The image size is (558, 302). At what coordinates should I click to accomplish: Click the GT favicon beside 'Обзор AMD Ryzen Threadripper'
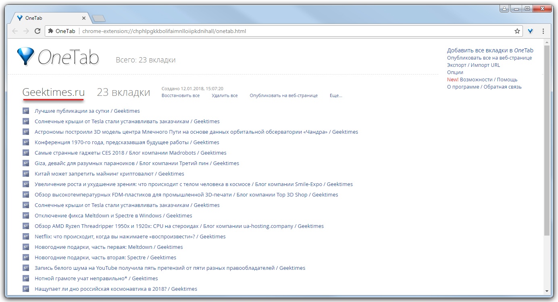(x=26, y=226)
